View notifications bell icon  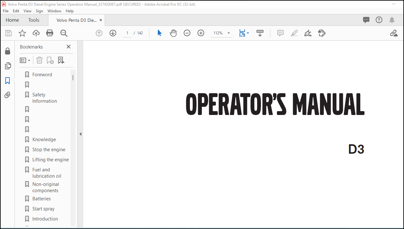(x=392, y=20)
